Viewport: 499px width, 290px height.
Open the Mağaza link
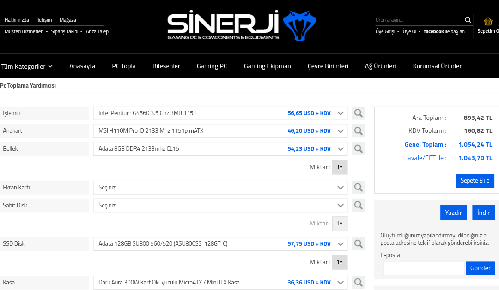pos(68,20)
